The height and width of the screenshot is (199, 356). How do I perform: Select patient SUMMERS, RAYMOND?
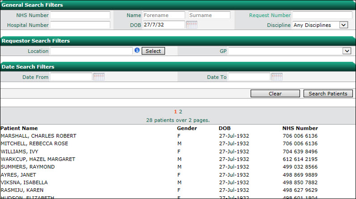pos(28,167)
